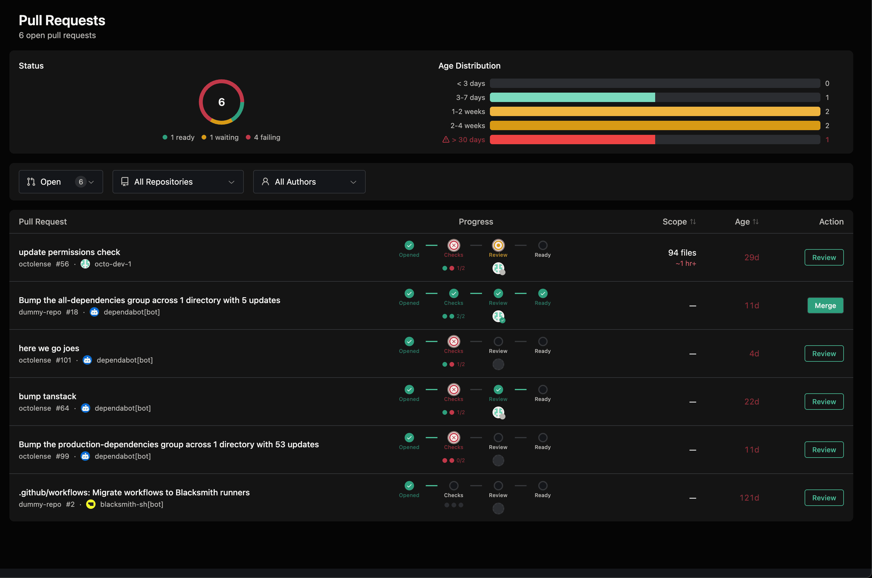Toggle sorting on the Scope column
872x578 pixels.
click(x=679, y=222)
